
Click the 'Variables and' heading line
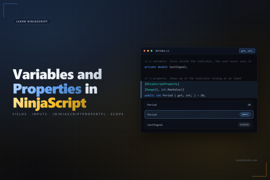click(57, 75)
